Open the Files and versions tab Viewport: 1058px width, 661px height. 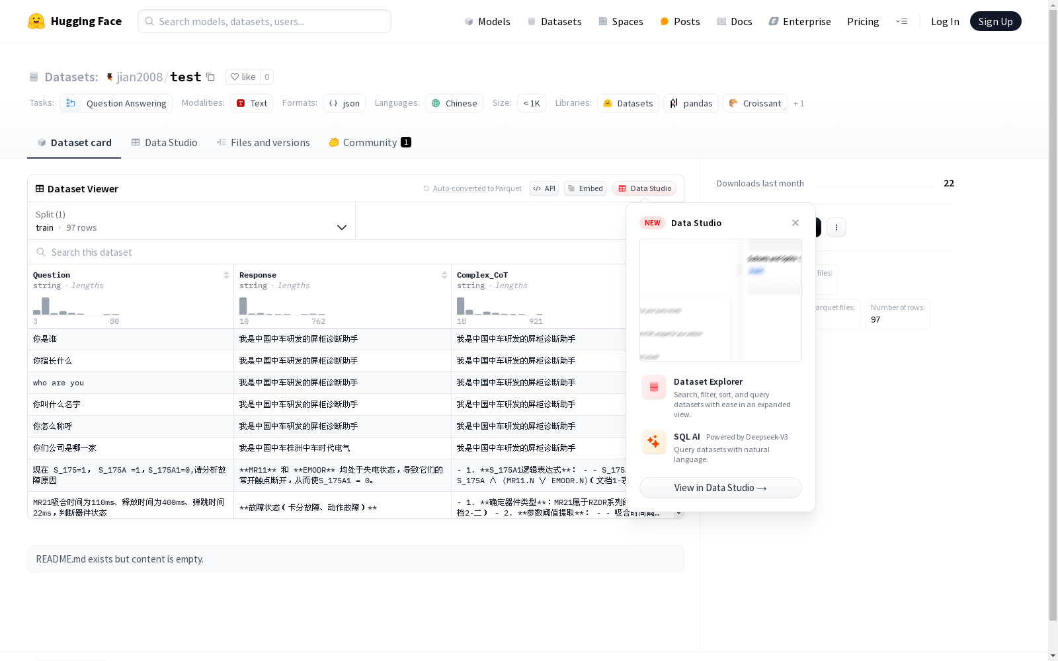263,142
